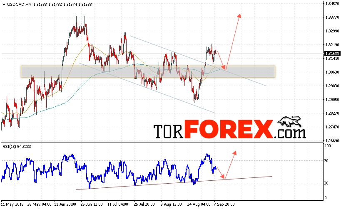Select the 1.29050 price axis label
This screenshot has height=209, width=341.
(x=332, y=100)
